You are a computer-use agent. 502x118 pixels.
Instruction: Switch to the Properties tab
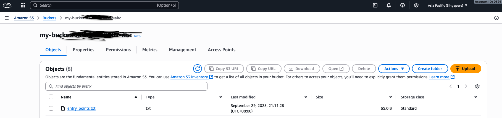[83, 50]
